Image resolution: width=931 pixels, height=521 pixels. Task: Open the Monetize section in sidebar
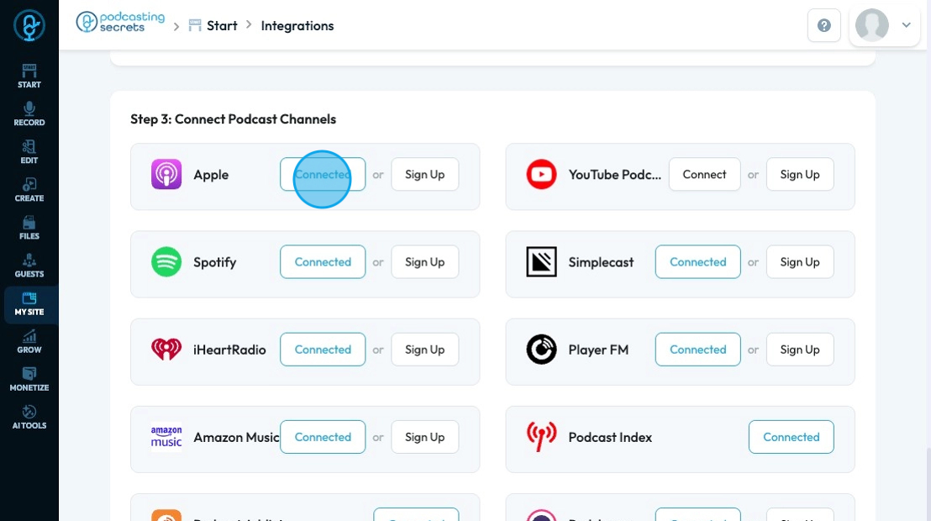tap(29, 380)
